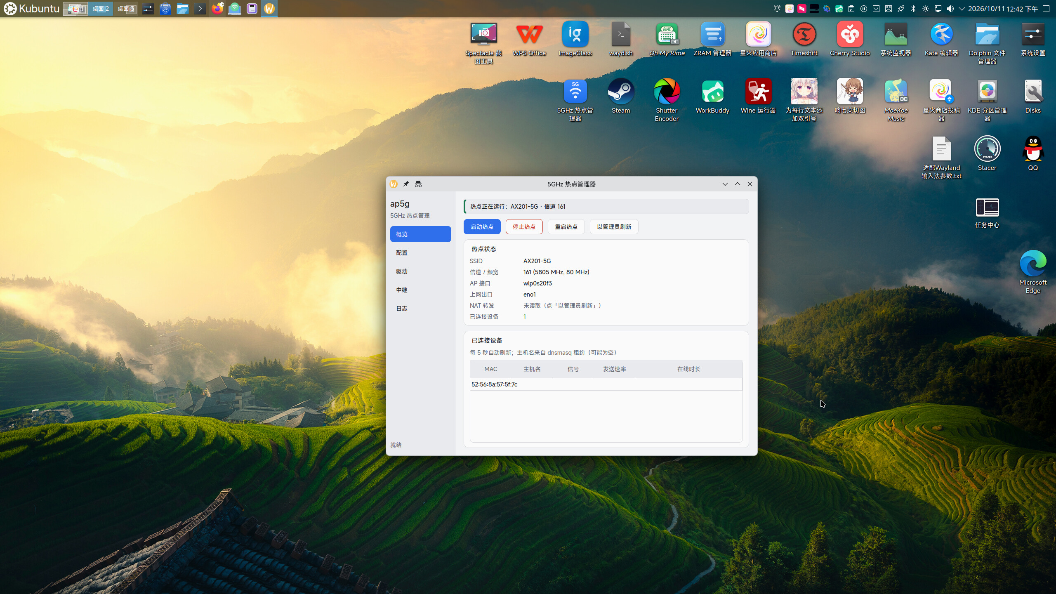Open the 任务中心 desktop icon
Image resolution: width=1056 pixels, height=594 pixels.
click(987, 212)
